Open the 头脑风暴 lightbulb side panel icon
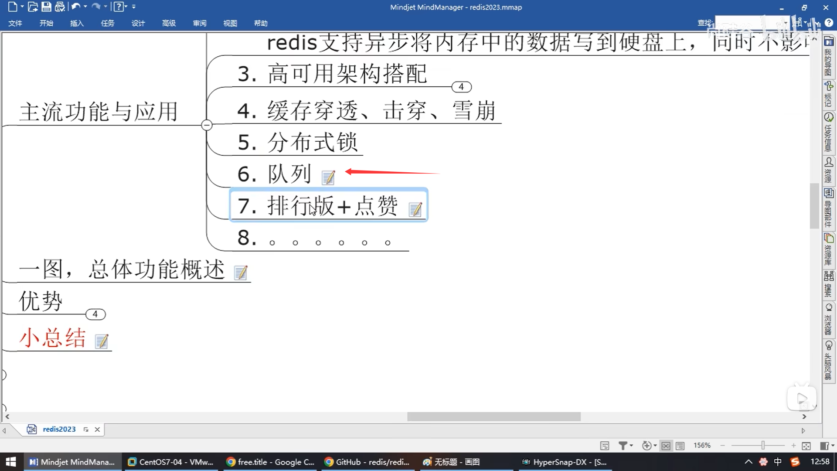This screenshot has height=471, width=837. click(829, 345)
